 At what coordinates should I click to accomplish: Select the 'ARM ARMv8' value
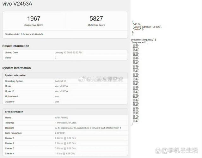[x=62, y=118]
